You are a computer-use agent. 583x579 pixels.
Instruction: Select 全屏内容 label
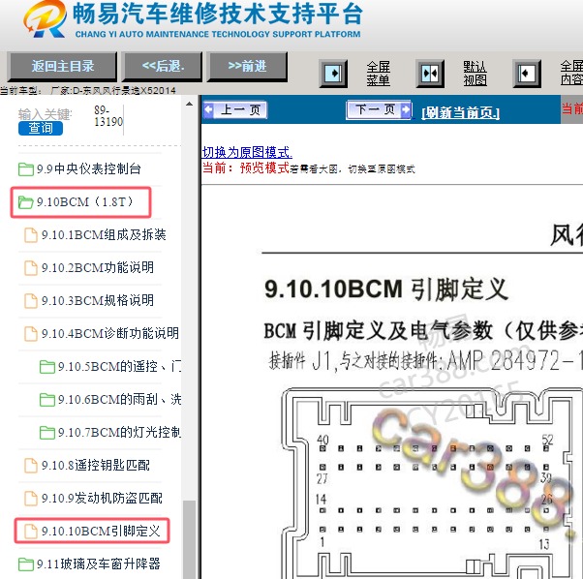point(571,74)
